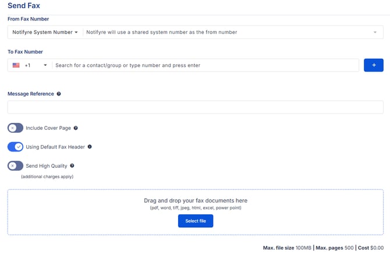Viewport: 390px width, 258px height.
Task: Focus the Message Reference text field
Action: point(195,107)
